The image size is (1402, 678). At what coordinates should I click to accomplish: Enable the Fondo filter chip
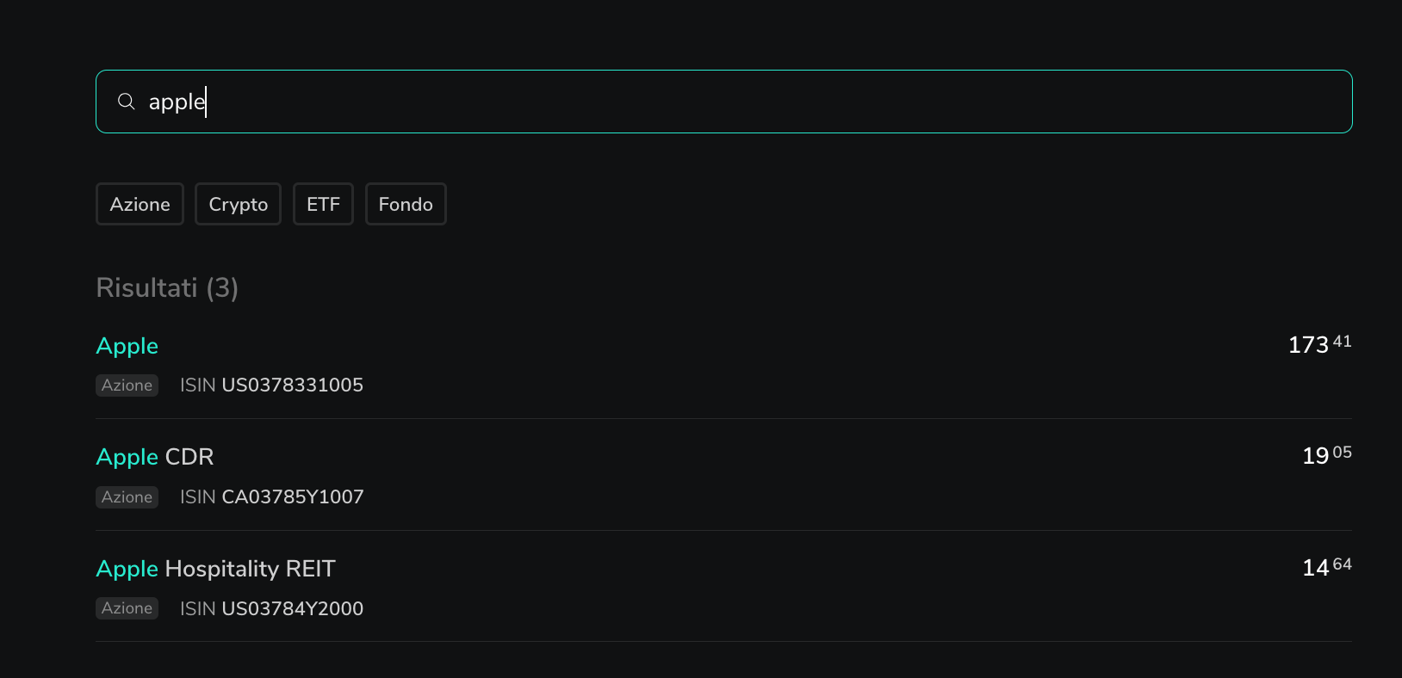point(406,204)
